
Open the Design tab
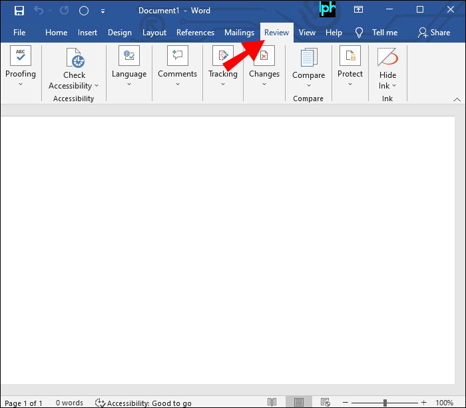119,33
